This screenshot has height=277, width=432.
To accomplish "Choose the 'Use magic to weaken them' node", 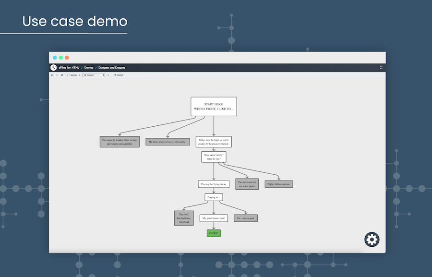I will pyautogui.click(x=120, y=142).
